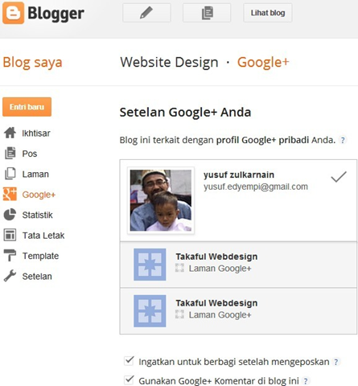This screenshot has width=358, height=386.
Task: Click the yusuf zulkarnain profile photo
Action: click(161, 200)
